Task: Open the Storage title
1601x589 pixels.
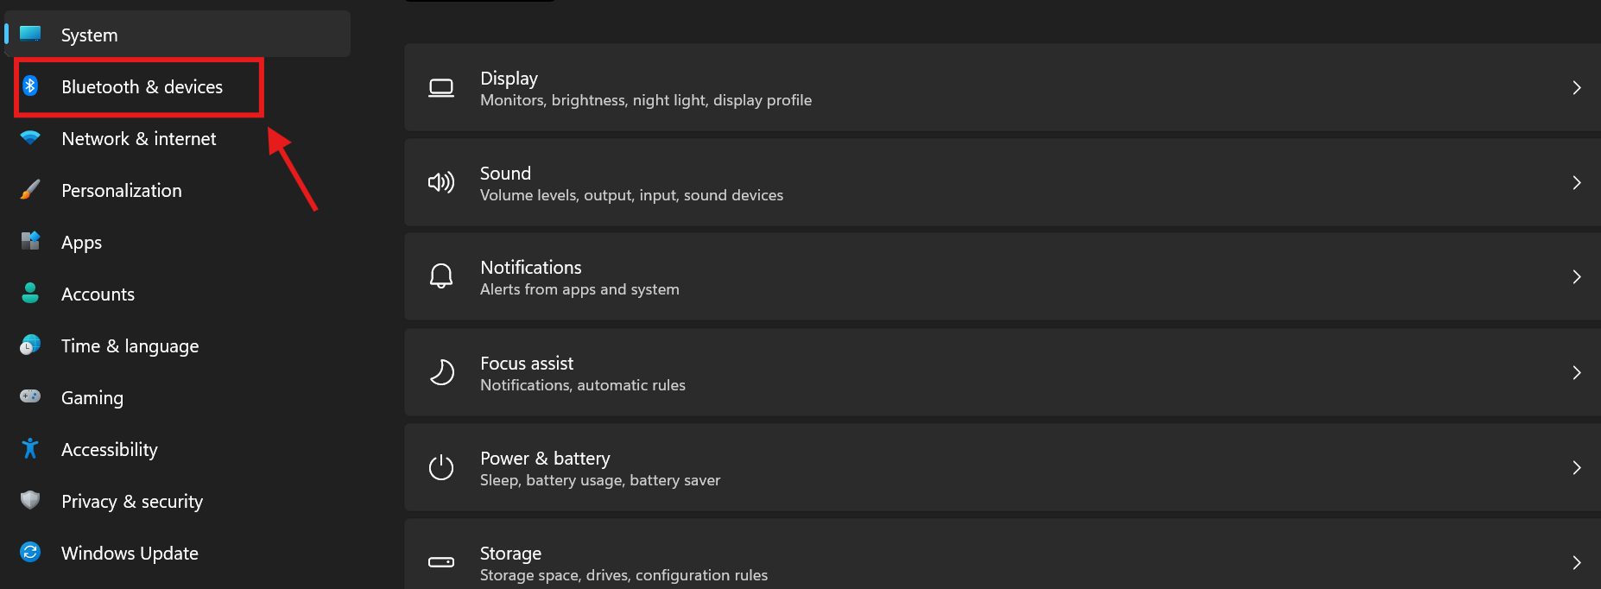Action: point(510,554)
